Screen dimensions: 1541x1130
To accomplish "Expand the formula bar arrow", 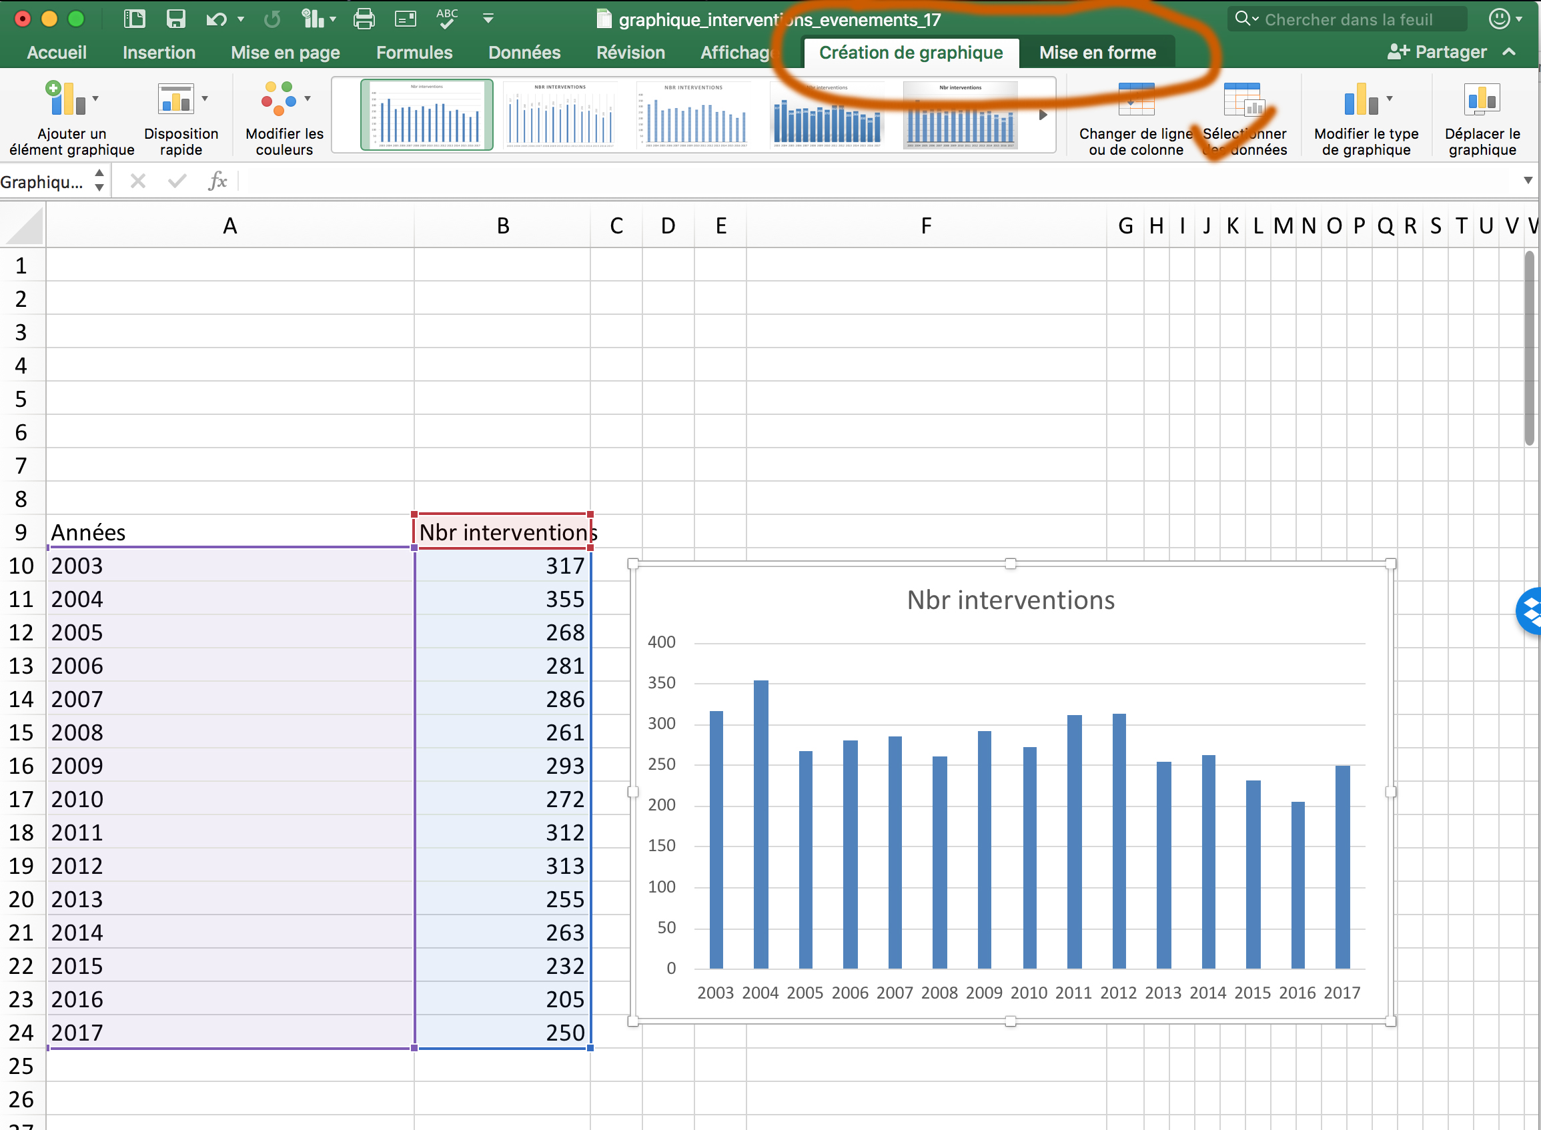I will click(1528, 181).
